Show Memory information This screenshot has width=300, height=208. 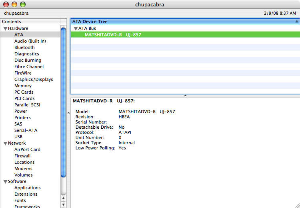23,86
